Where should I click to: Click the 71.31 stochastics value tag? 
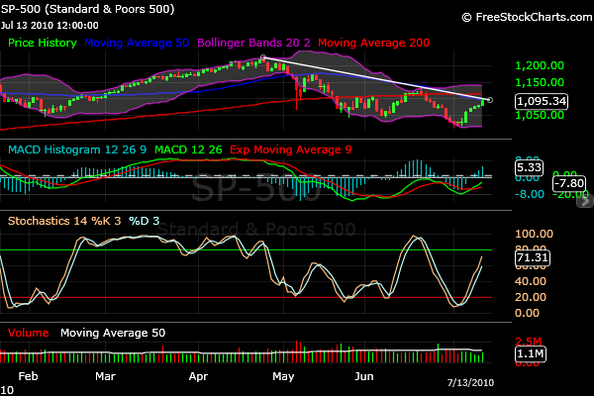click(x=533, y=258)
